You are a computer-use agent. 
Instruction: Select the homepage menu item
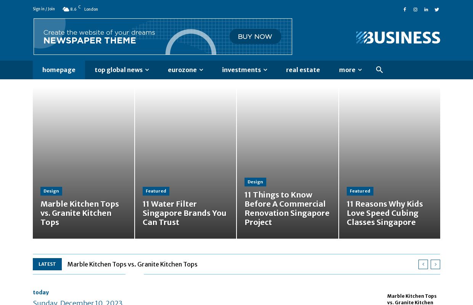click(59, 70)
